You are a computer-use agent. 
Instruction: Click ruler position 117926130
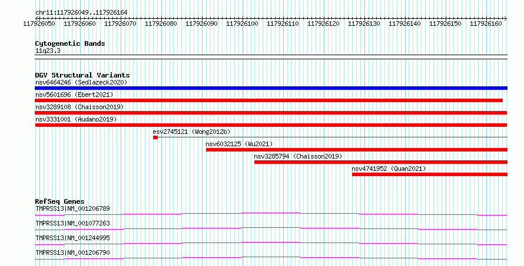tap(364, 23)
